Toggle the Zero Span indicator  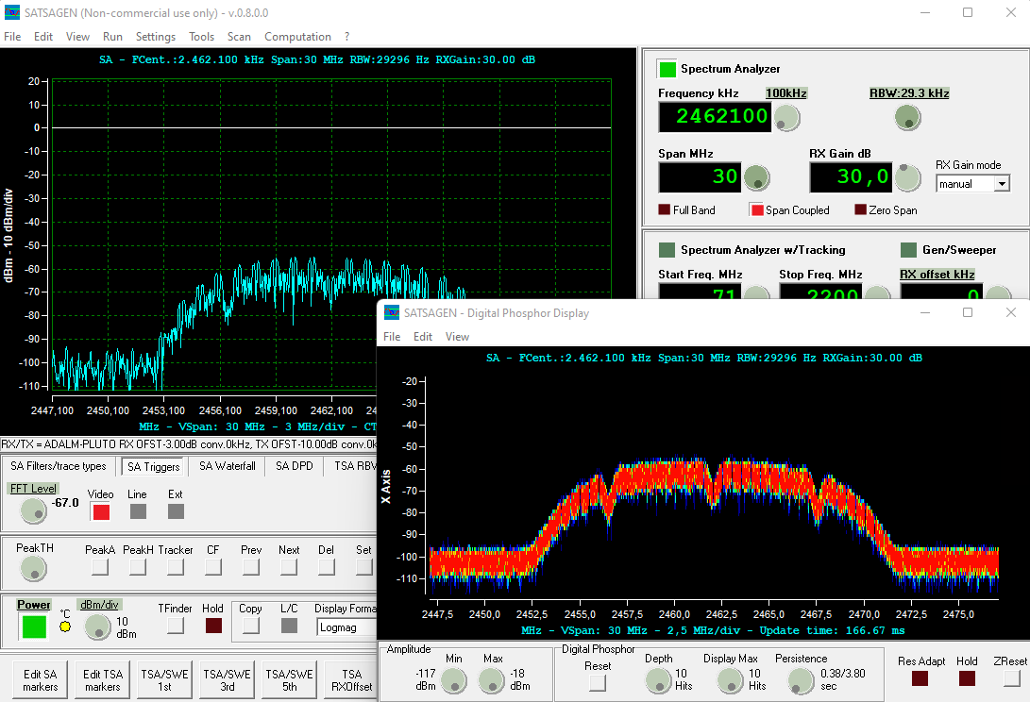coord(860,209)
